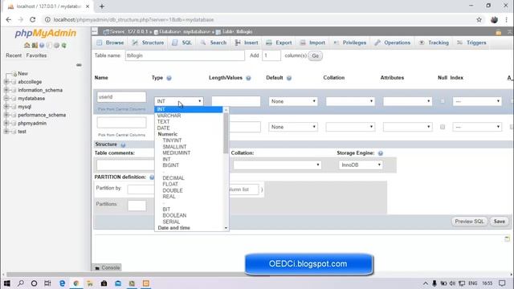Open the Recent tables link
The height and width of the screenshot is (289, 514).
(x=14, y=55)
